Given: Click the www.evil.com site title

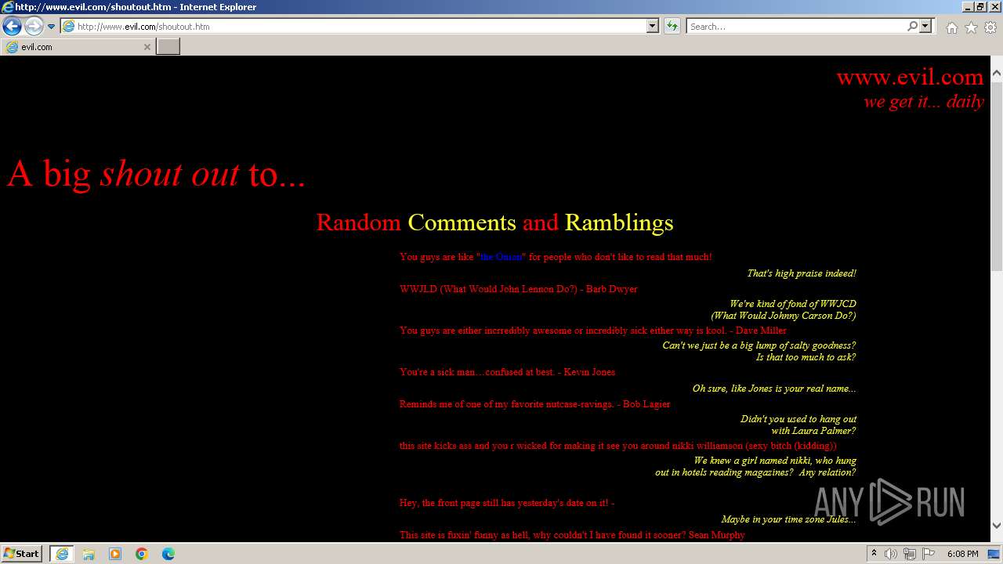Looking at the screenshot, I should [x=910, y=77].
